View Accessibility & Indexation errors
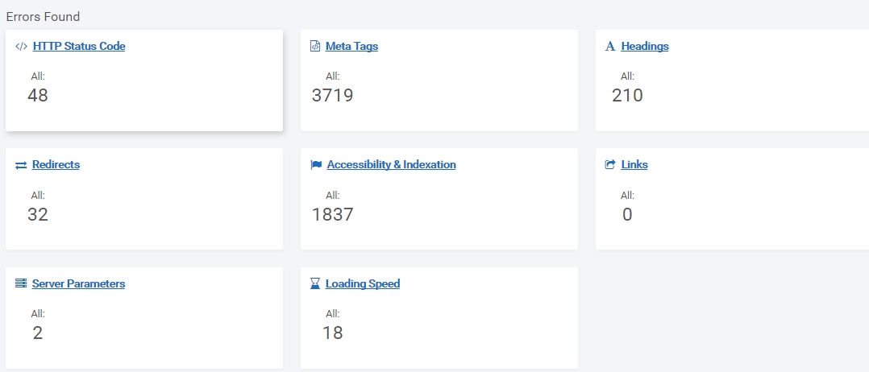Screen dimensions: 869x372 391,165
